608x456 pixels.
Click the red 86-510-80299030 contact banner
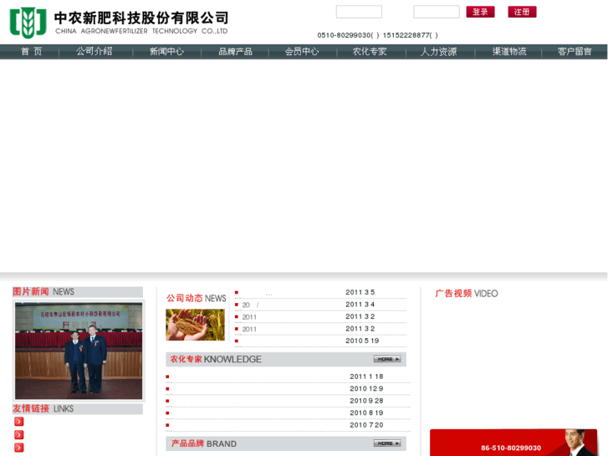pos(513,443)
